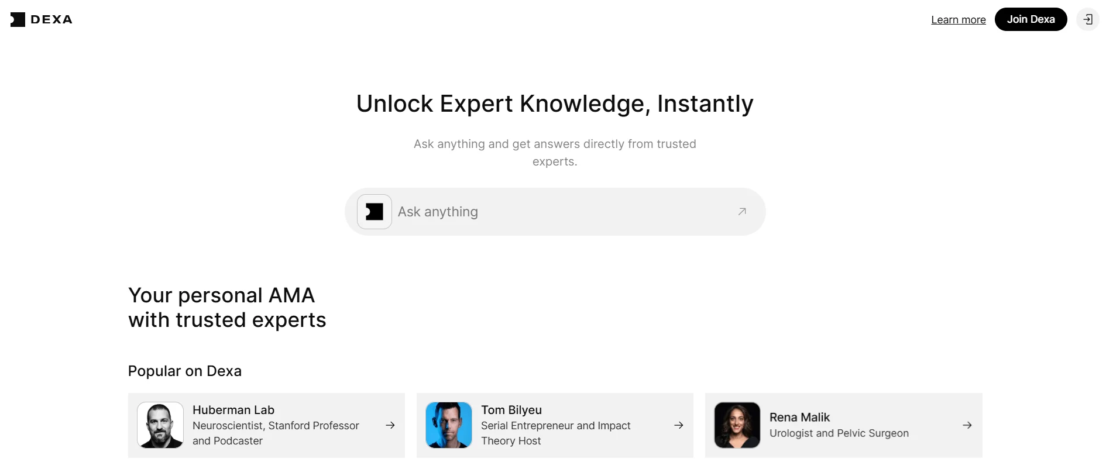This screenshot has height=462, width=1106.
Task: Click the Learn more link
Action: 958,19
